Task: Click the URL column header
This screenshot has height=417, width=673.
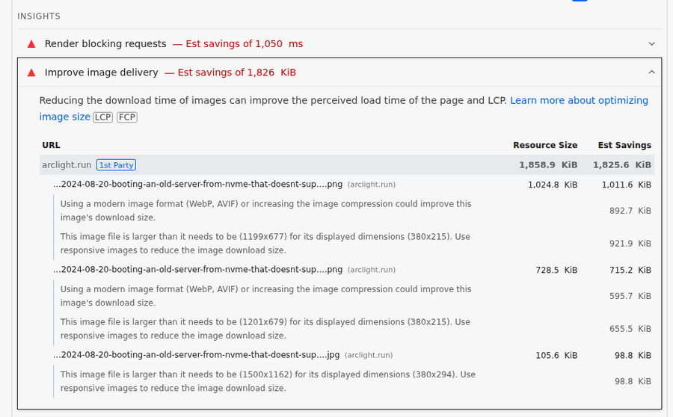Action: (51, 145)
